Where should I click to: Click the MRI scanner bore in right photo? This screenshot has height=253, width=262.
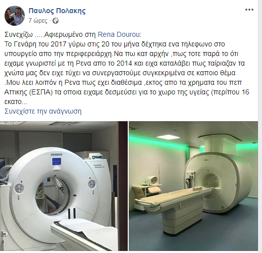[213, 182]
